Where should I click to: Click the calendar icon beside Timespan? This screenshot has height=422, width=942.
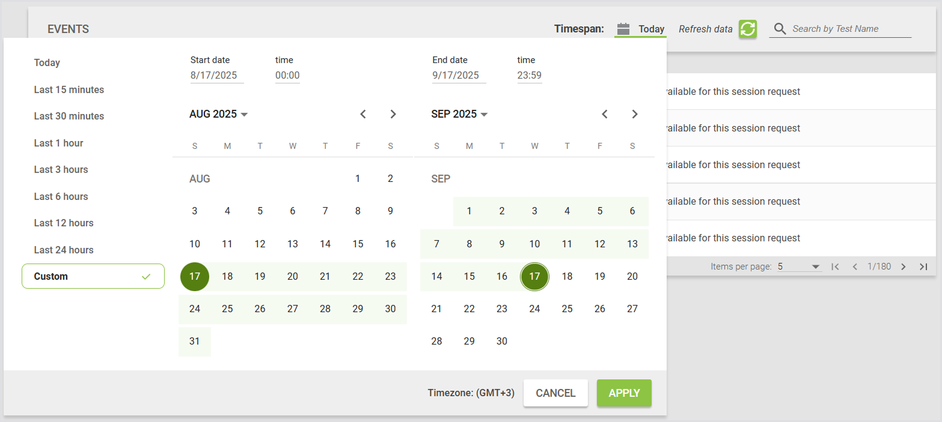click(x=623, y=29)
